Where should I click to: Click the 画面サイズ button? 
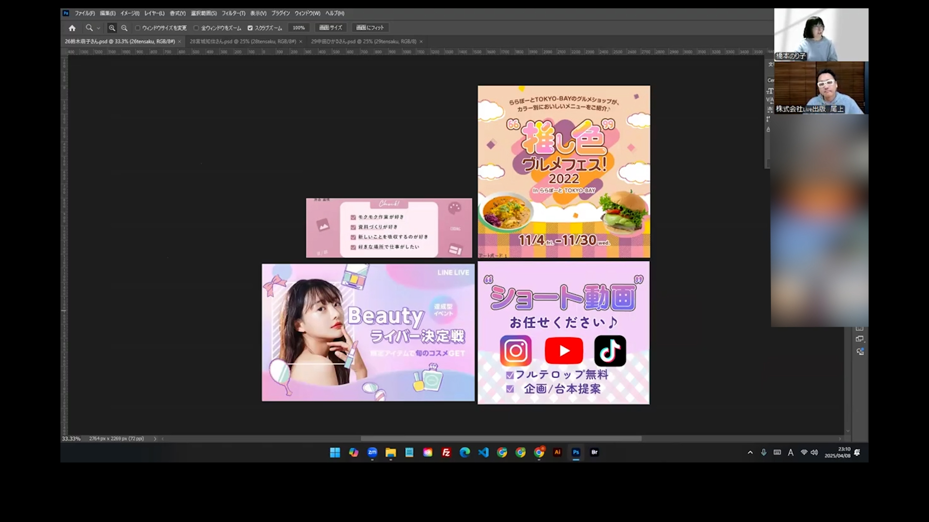point(331,28)
